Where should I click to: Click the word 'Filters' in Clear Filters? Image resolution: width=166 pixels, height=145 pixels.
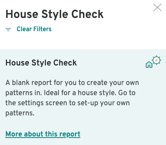coord(42,29)
